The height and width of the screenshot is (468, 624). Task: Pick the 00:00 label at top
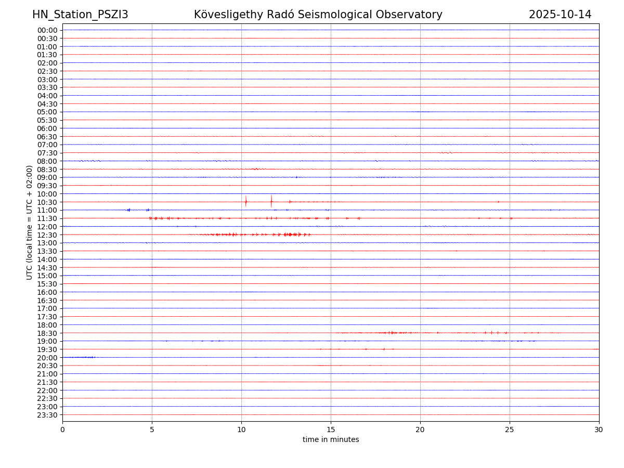(47, 30)
